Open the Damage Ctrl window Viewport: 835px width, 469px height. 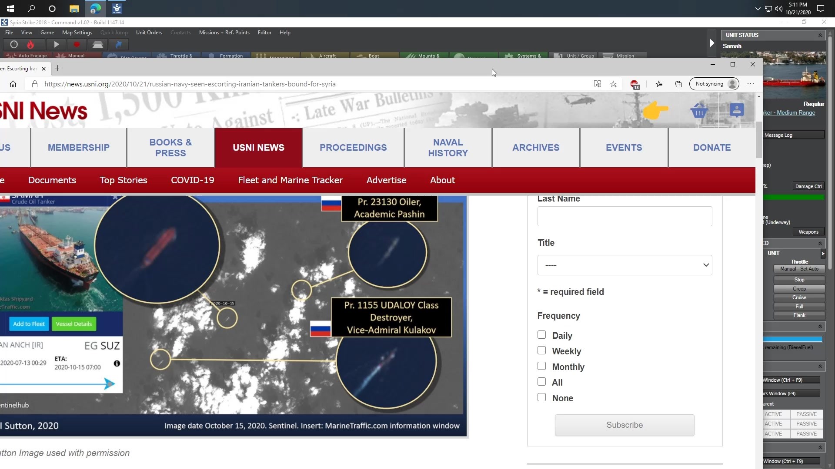tap(808, 186)
